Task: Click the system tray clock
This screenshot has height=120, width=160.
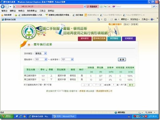Action: [152, 116]
